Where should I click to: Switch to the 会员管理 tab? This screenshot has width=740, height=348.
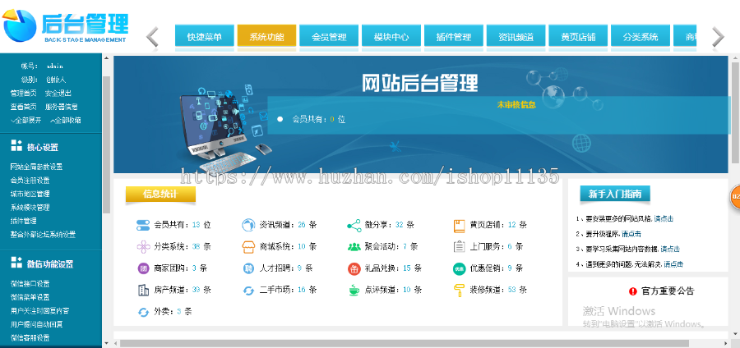[329, 37]
